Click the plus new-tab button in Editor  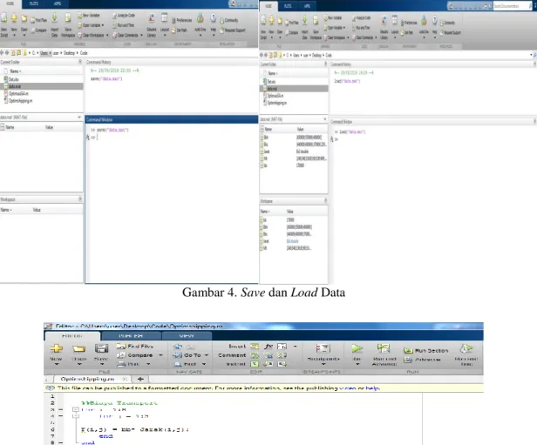pyautogui.click(x=140, y=379)
